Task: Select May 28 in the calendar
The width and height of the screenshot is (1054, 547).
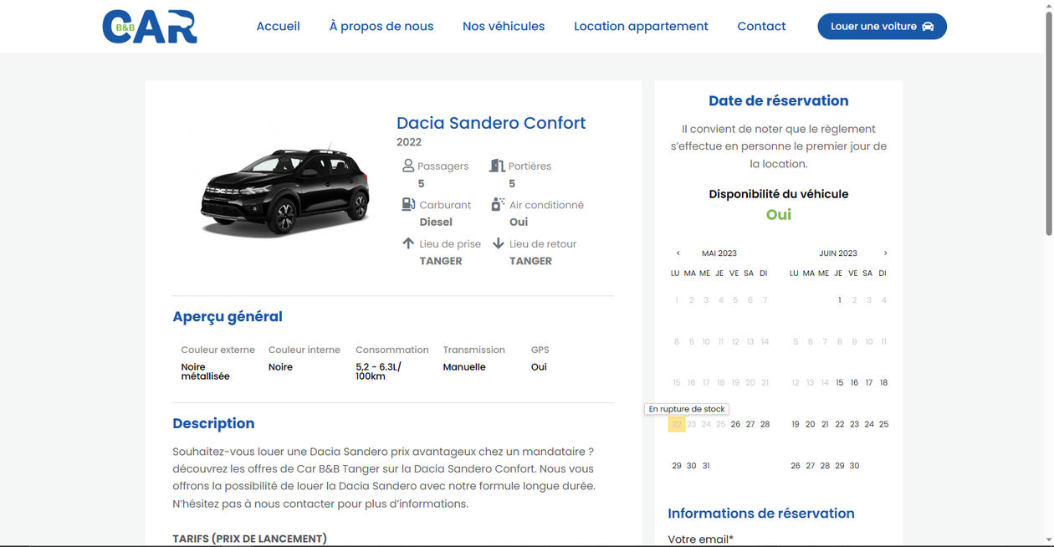Action: point(765,424)
